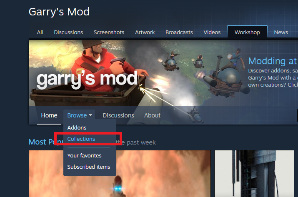This screenshot has height=197, width=298.
Task: Open the gray tower workshop item thumbnail
Action: click(254, 173)
